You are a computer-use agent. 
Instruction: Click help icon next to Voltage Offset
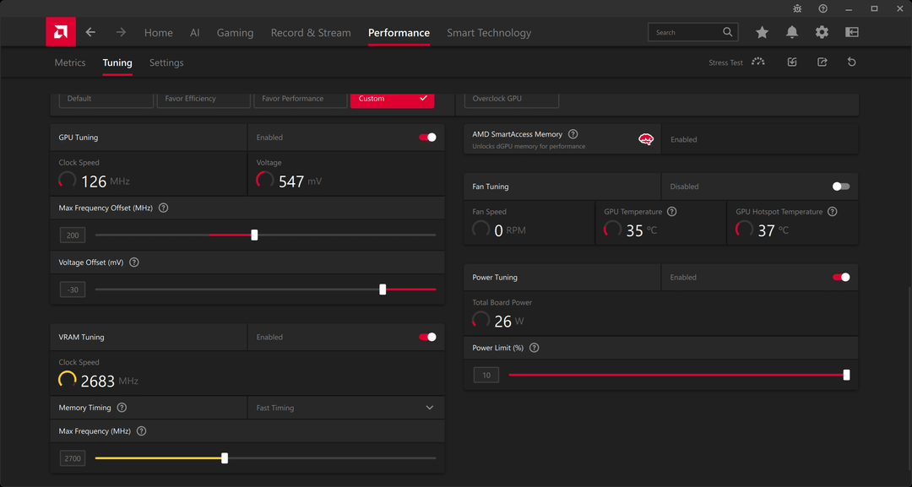click(x=134, y=262)
